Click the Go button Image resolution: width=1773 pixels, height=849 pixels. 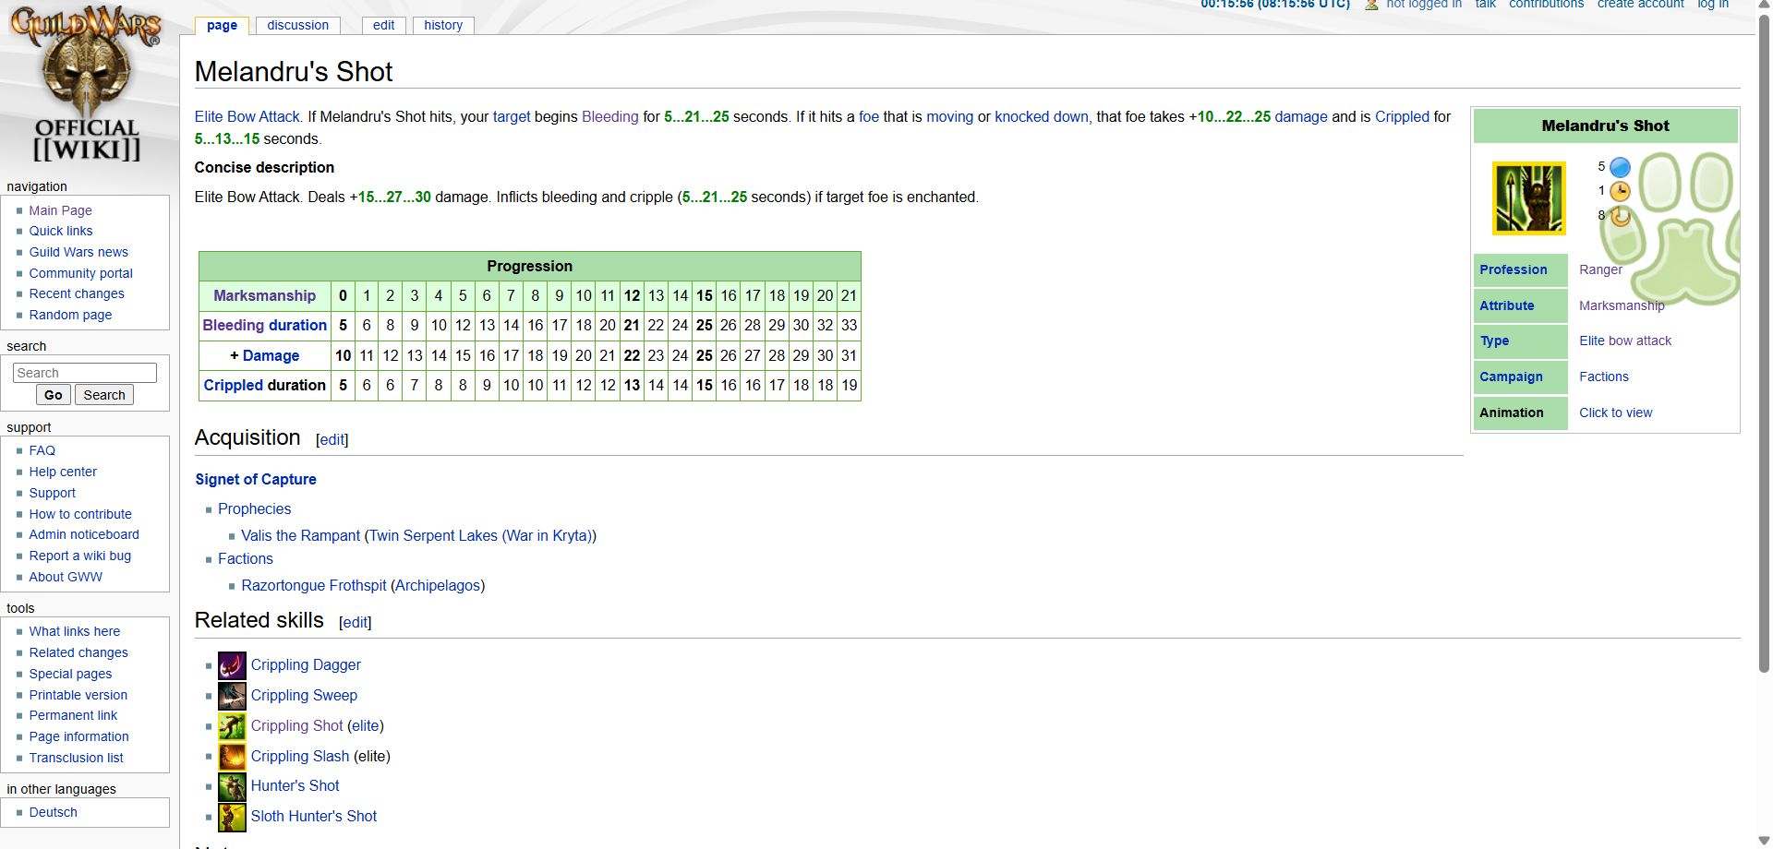point(54,395)
